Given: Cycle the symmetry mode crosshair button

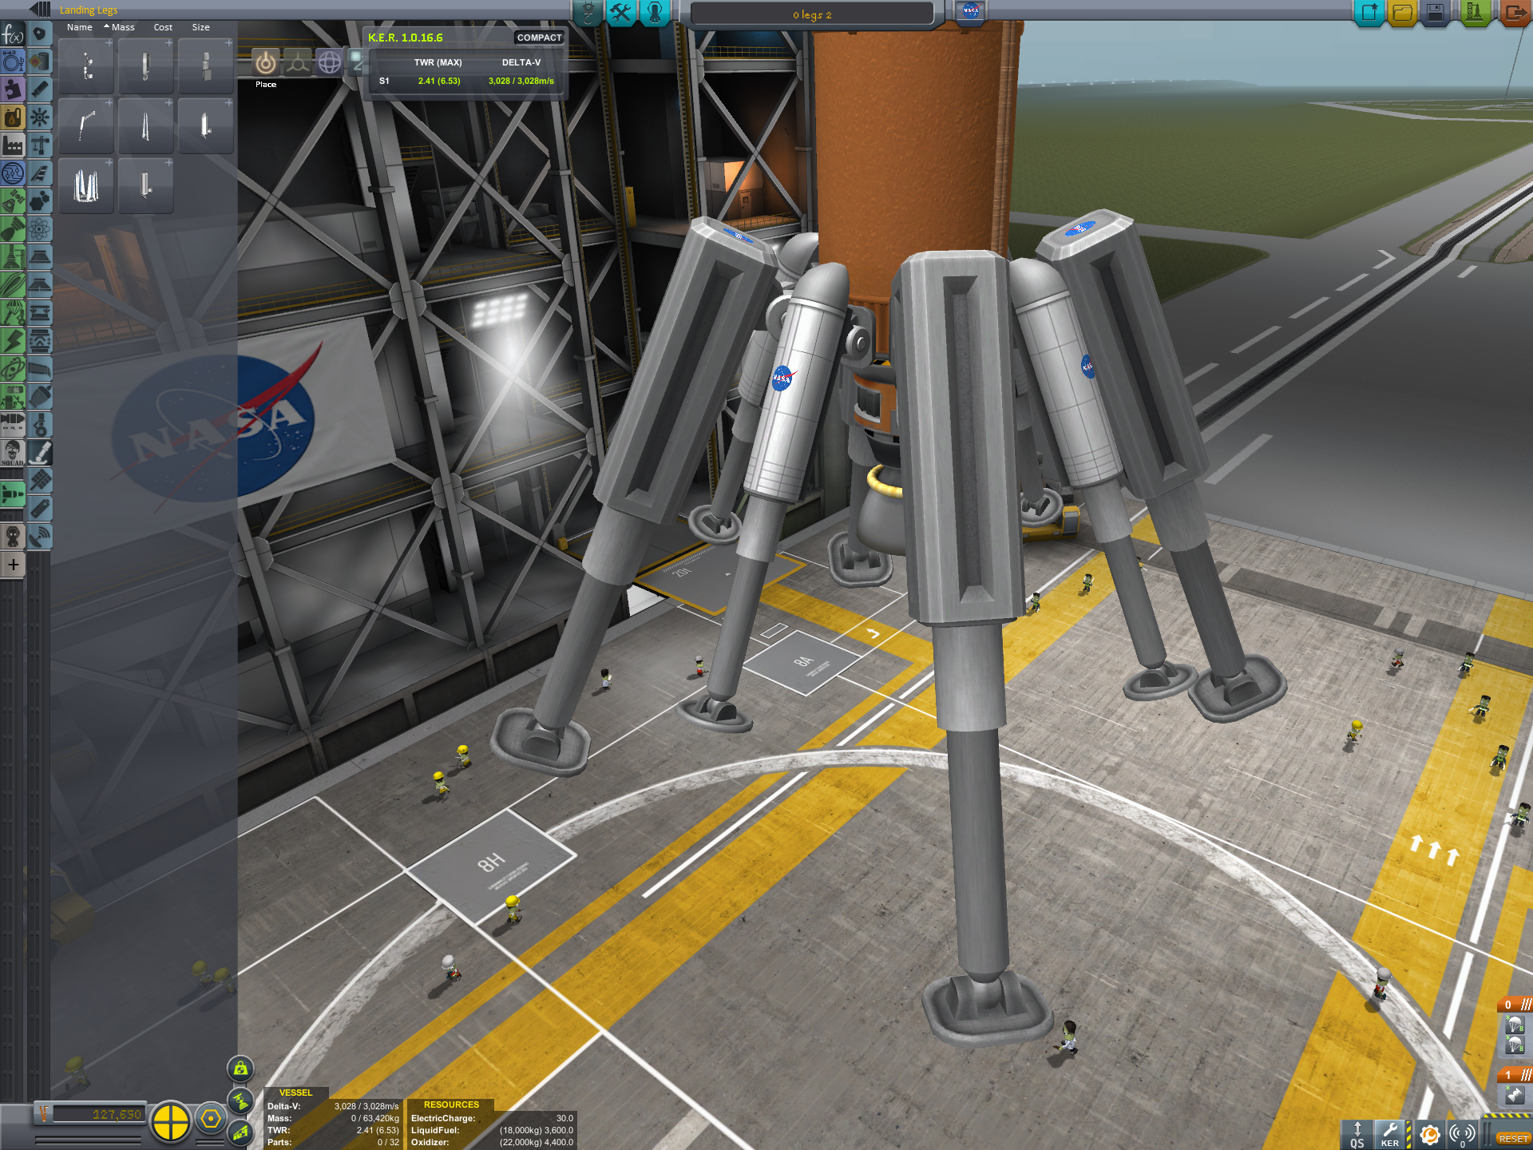Looking at the screenshot, I should pyautogui.click(x=170, y=1121).
